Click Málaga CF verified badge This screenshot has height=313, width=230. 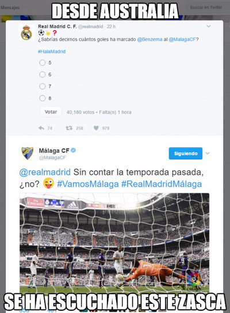pyautogui.click(x=74, y=150)
